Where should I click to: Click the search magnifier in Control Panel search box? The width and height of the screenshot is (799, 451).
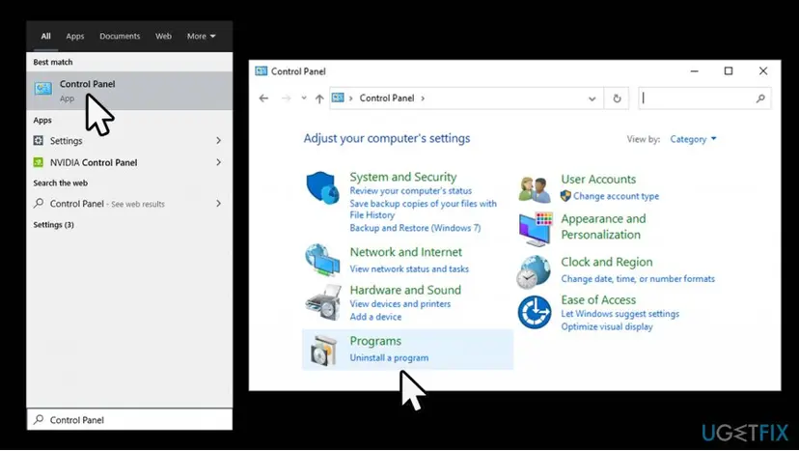click(x=760, y=98)
